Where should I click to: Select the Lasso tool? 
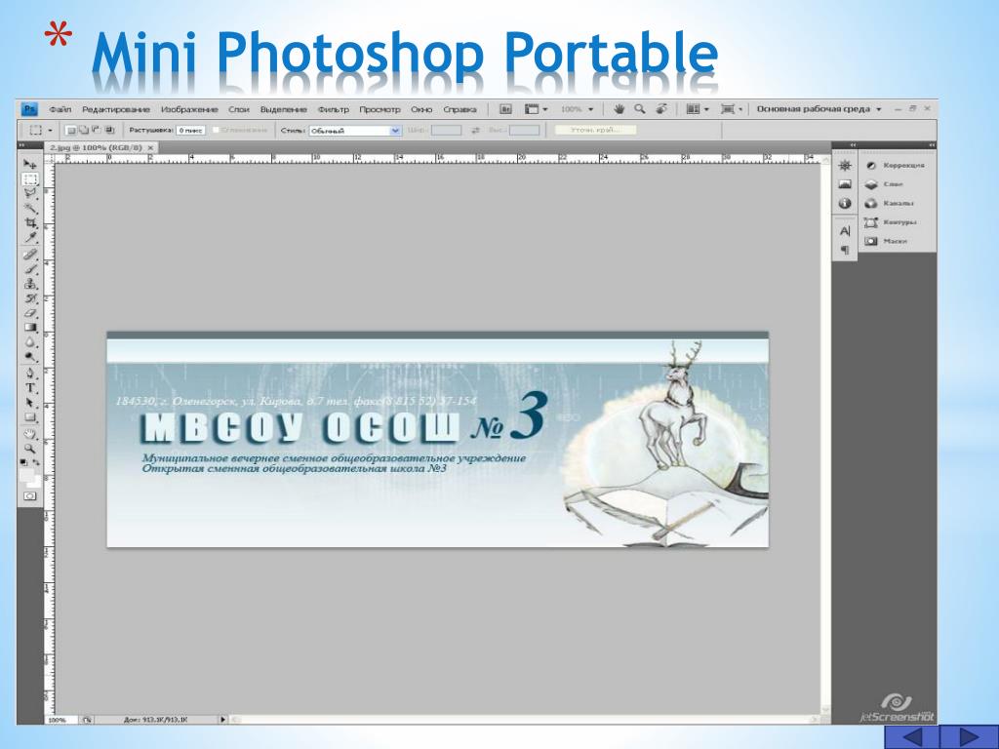pyautogui.click(x=30, y=194)
